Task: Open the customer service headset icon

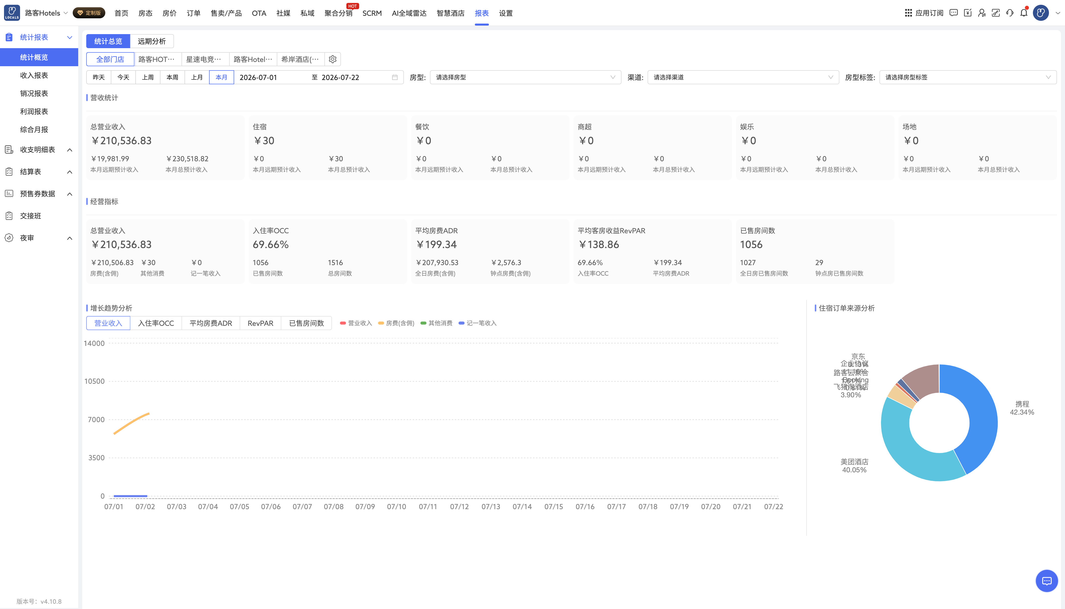Action: (x=1010, y=13)
